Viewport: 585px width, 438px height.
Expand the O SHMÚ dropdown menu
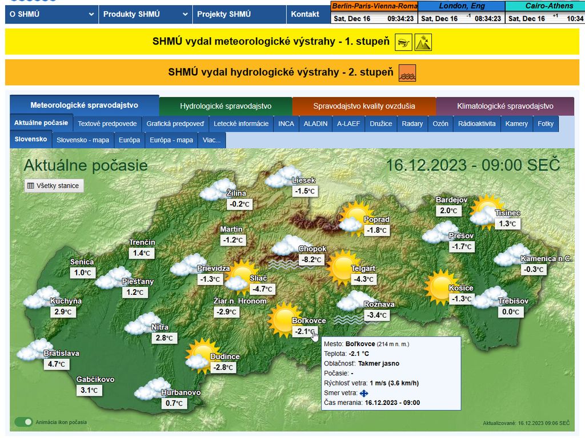(51, 14)
